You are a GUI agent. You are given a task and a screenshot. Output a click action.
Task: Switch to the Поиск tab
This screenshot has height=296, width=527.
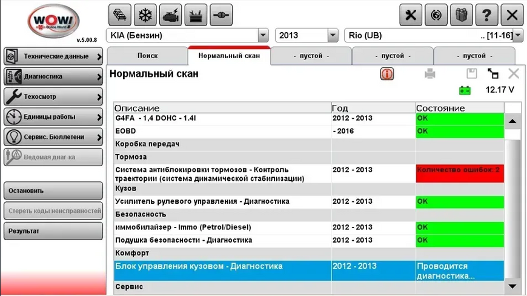tap(147, 56)
